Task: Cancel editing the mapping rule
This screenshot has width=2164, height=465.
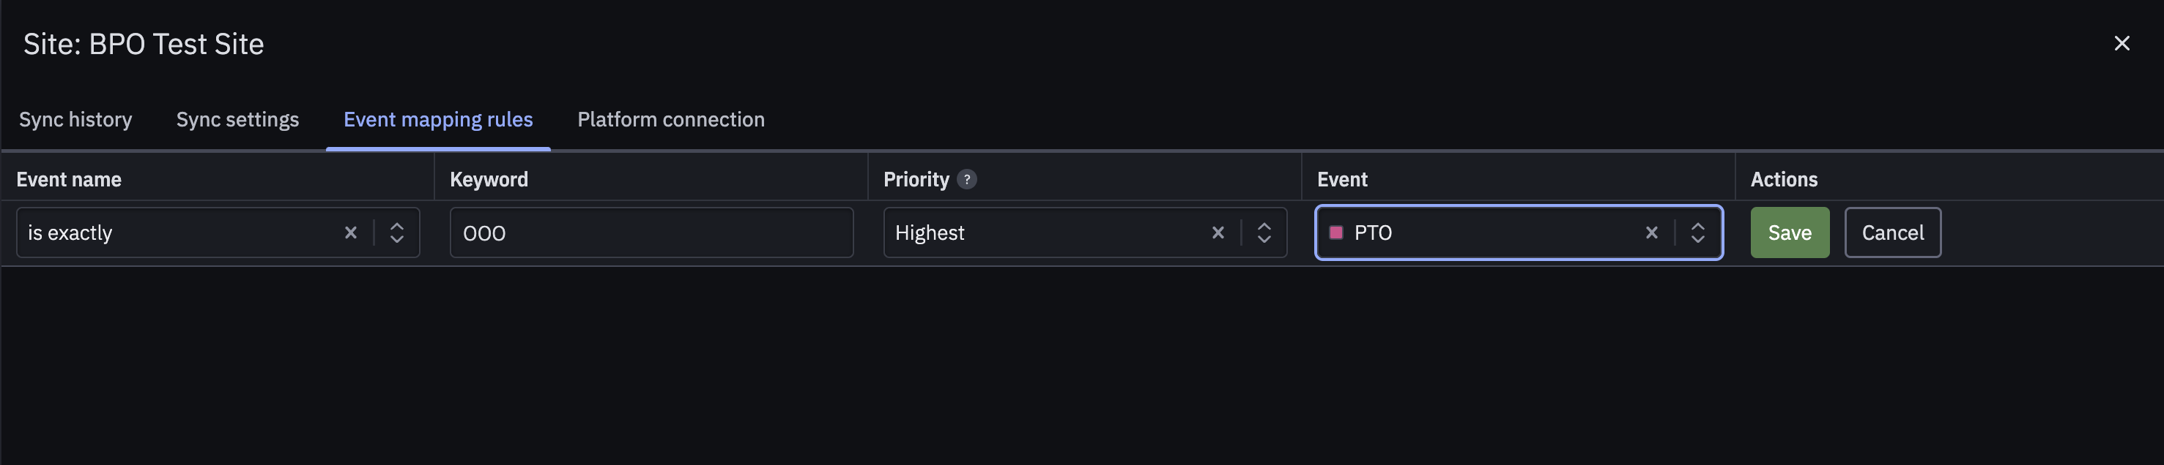Action: coord(1893,233)
